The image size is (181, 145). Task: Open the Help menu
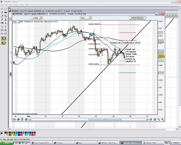pyautogui.click(x=27, y=5)
